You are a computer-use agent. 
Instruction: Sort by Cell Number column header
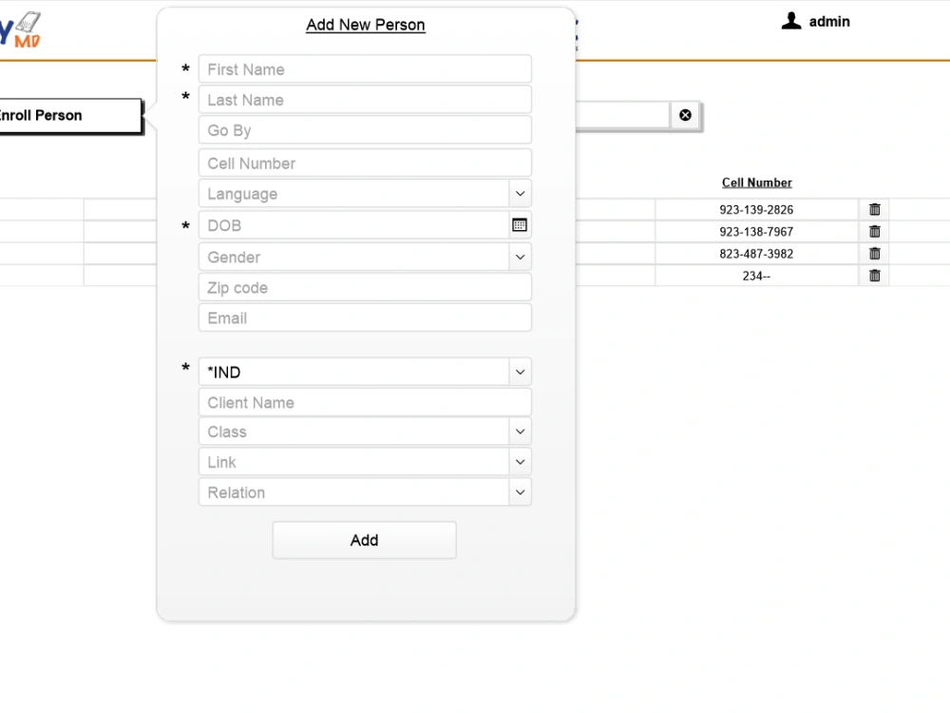(757, 183)
